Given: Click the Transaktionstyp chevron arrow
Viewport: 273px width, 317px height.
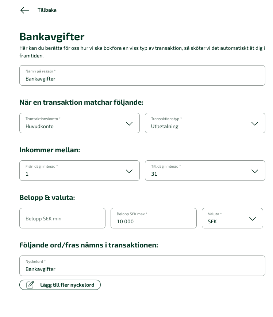Looking at the screenshot, I should pos(255,123).
